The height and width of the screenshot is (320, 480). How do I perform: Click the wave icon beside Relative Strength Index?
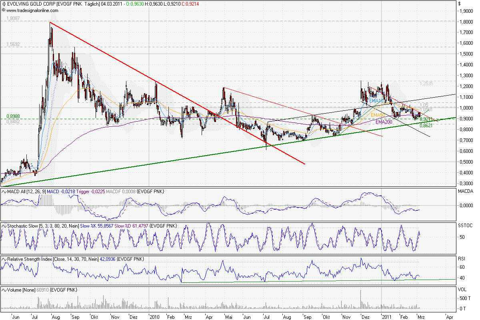4,259
